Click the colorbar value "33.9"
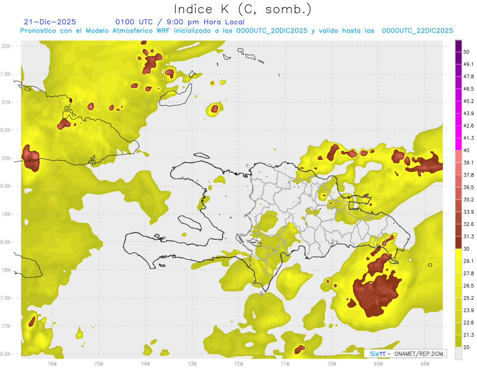This screenshot has height=369, width=477. tap(469, 212)
